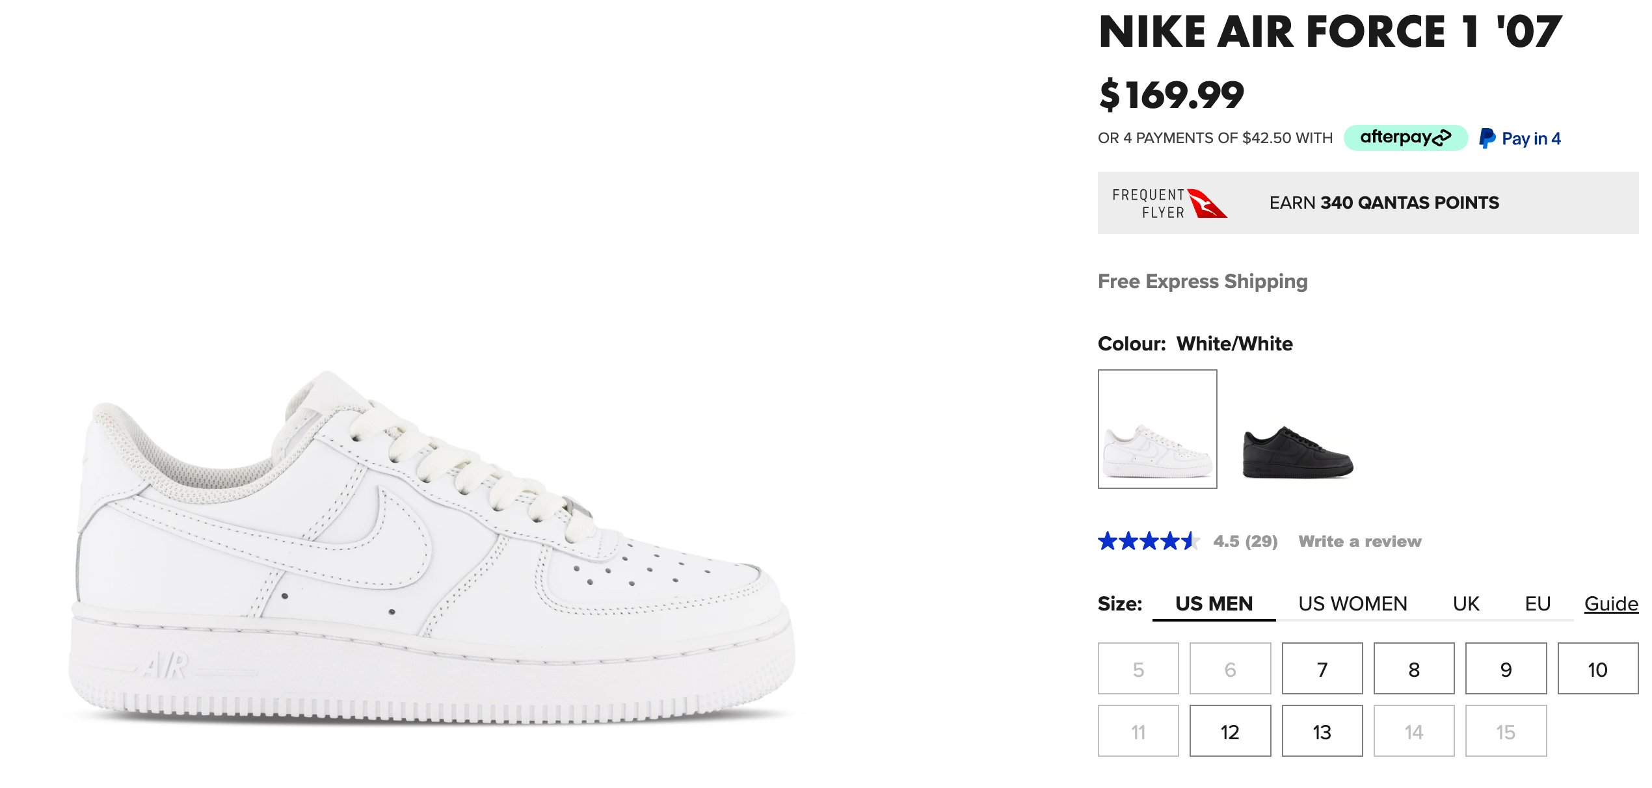Switch to the US MEN size tab
The width and height of the screenshot is (1652, 788).
click(1214, 604)
